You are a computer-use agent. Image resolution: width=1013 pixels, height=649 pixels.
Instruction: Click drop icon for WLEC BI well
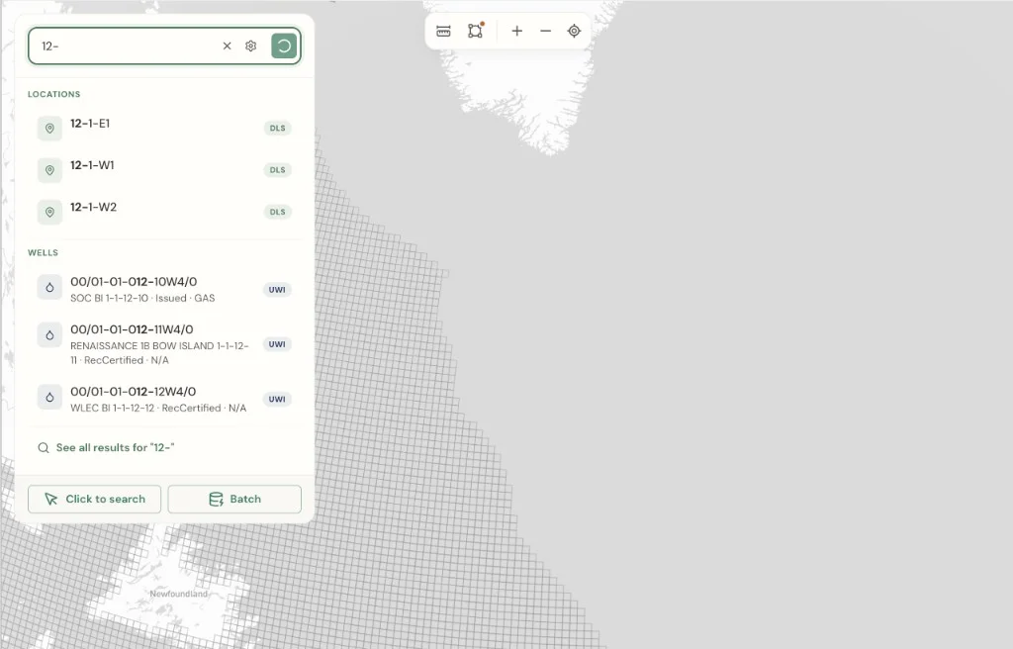tap(49, 397)
